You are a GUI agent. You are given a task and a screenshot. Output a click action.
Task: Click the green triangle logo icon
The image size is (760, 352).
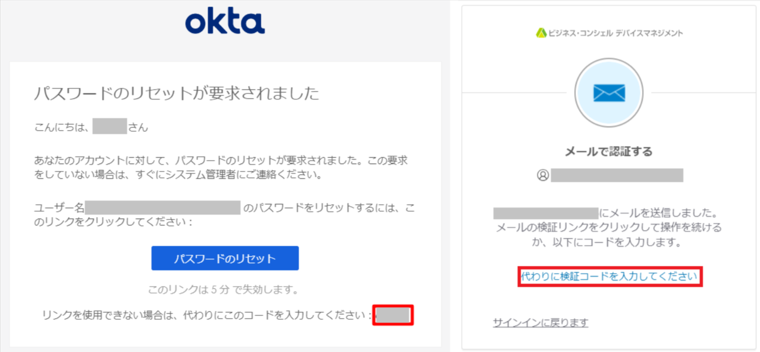(541, 33)
